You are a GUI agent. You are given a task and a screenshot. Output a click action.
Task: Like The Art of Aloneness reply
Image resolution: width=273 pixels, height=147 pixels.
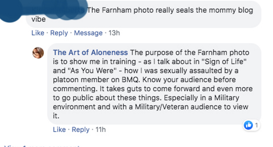[59, 129]
